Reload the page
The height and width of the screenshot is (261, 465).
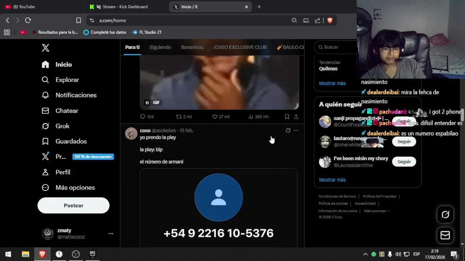point(28,20)
